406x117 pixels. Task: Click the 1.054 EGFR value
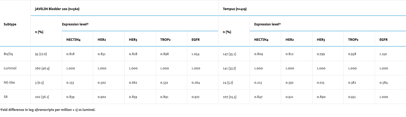pyautogui.click(x=195, y=54)
